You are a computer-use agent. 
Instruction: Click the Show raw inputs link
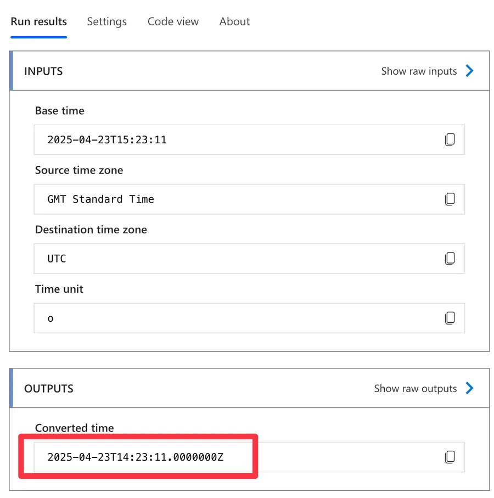(419, 71)
